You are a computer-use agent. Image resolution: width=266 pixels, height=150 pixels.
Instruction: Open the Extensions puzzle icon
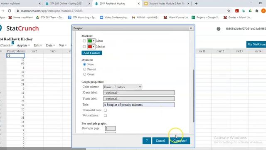(257, 11)
